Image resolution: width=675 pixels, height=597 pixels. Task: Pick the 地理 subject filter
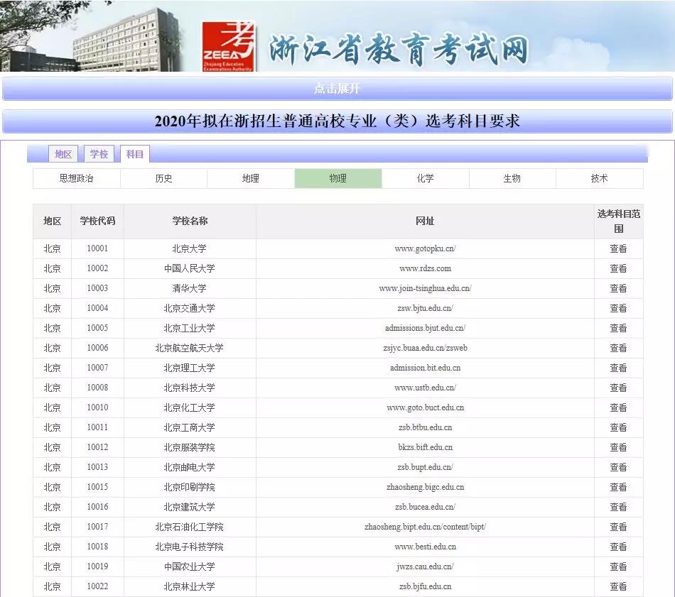[251, 178]
